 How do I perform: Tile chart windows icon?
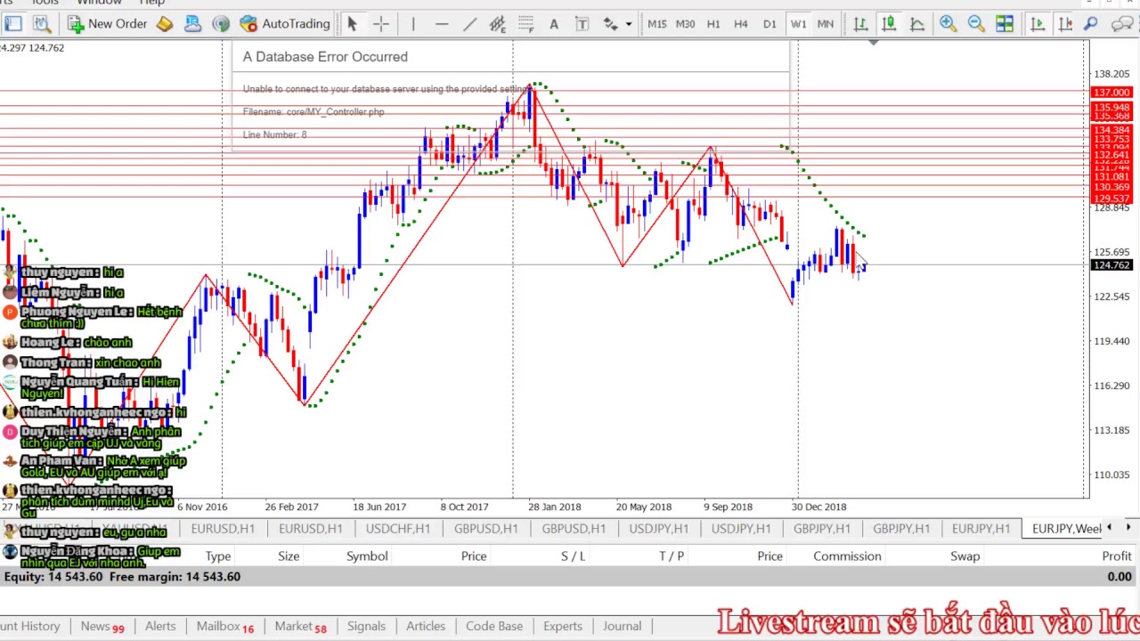tap(1005, 24)
